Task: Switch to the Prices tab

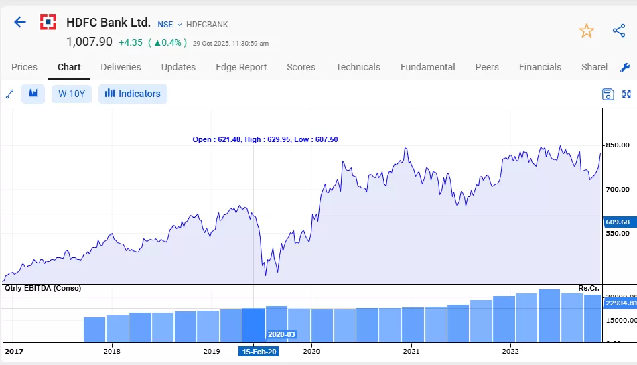Action: 24,67
